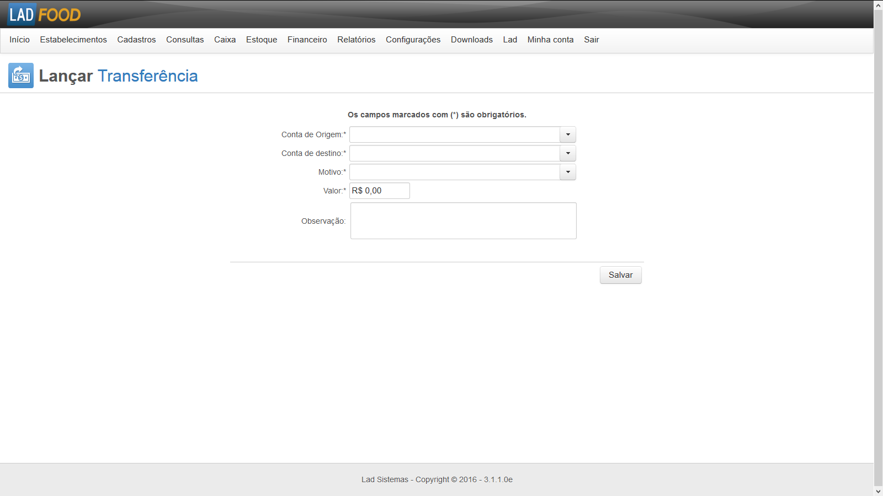Image resolution: width=883 pixels, height=496 pixels.
Task: Click the 'Os campos marcados com (*)' notice
Action: pyautogui.click(x=437, y=115)
